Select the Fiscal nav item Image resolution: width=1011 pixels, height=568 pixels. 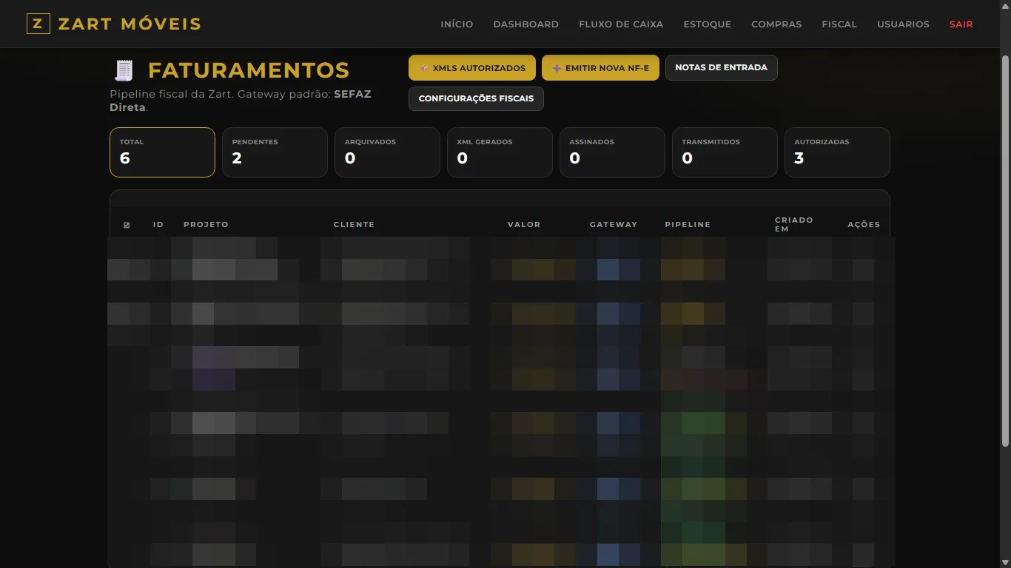click(839, 24)
